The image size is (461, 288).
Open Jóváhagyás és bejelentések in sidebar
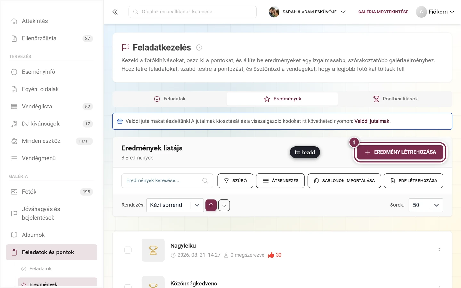click(52, 213)
